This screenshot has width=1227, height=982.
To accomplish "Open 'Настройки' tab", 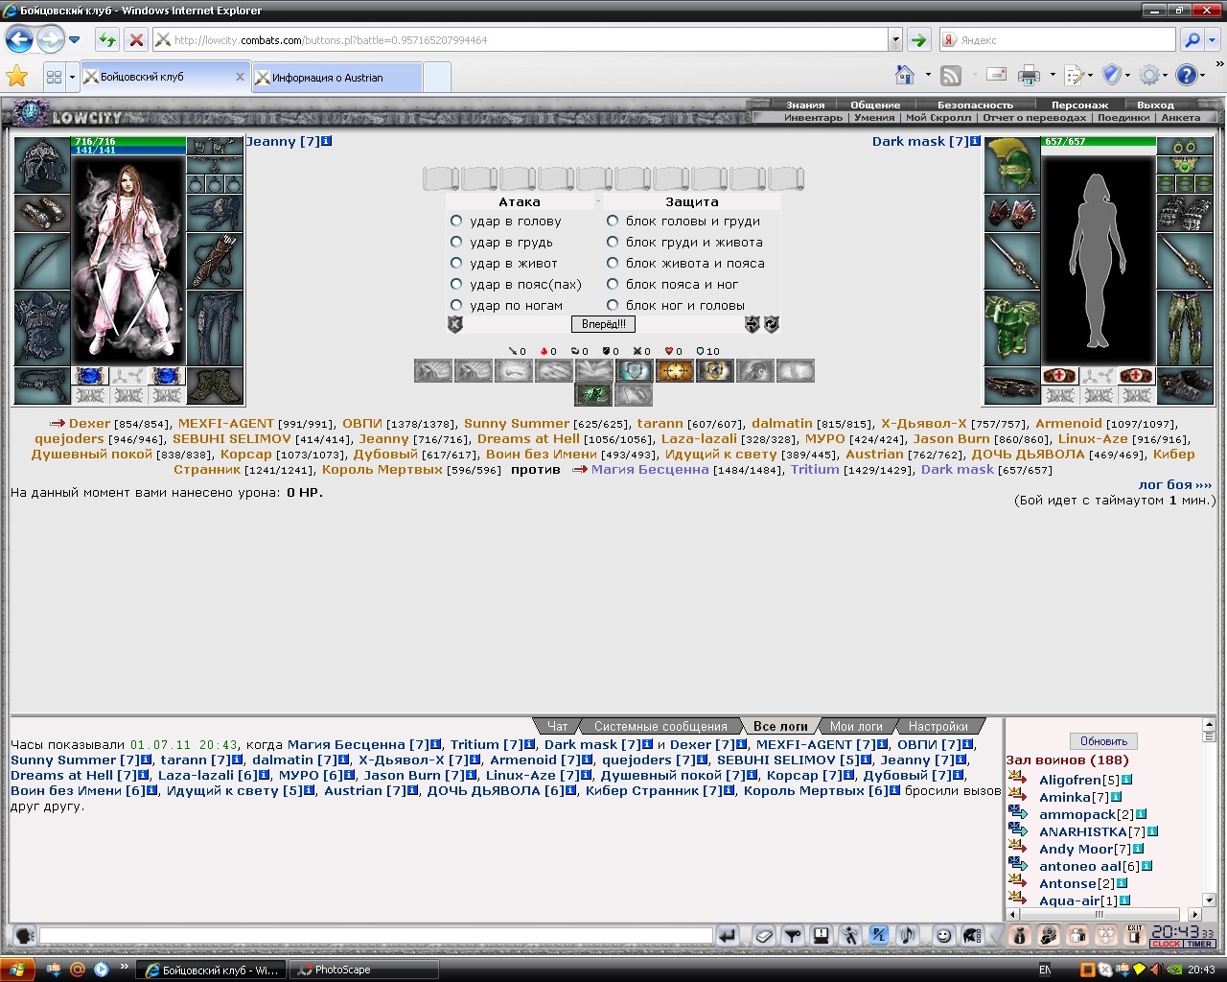I will click(938, 726).
